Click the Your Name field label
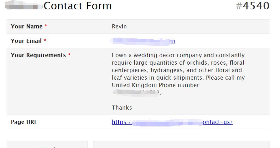This screenshot has width=280, height=148. point(27,26)
